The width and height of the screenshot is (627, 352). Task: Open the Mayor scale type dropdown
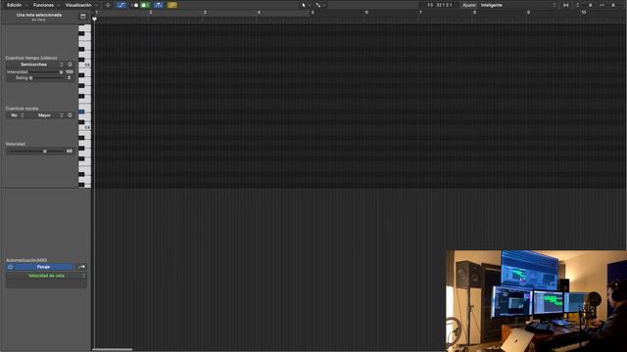pos(46,115)
